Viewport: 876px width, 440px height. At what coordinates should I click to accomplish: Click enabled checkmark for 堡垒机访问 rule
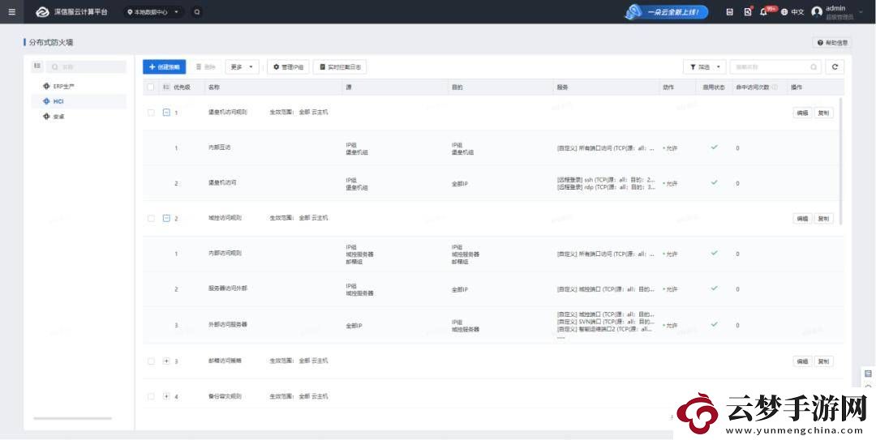click(714, 182)
